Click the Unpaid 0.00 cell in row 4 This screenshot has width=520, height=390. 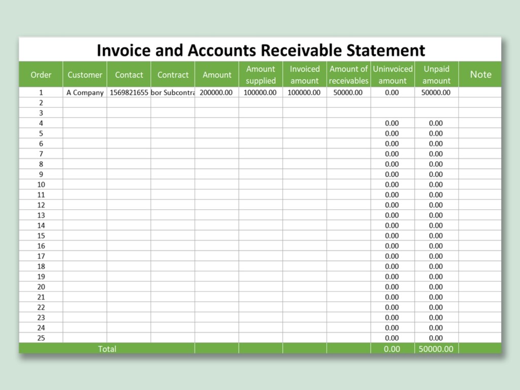(x=436, y=123)
